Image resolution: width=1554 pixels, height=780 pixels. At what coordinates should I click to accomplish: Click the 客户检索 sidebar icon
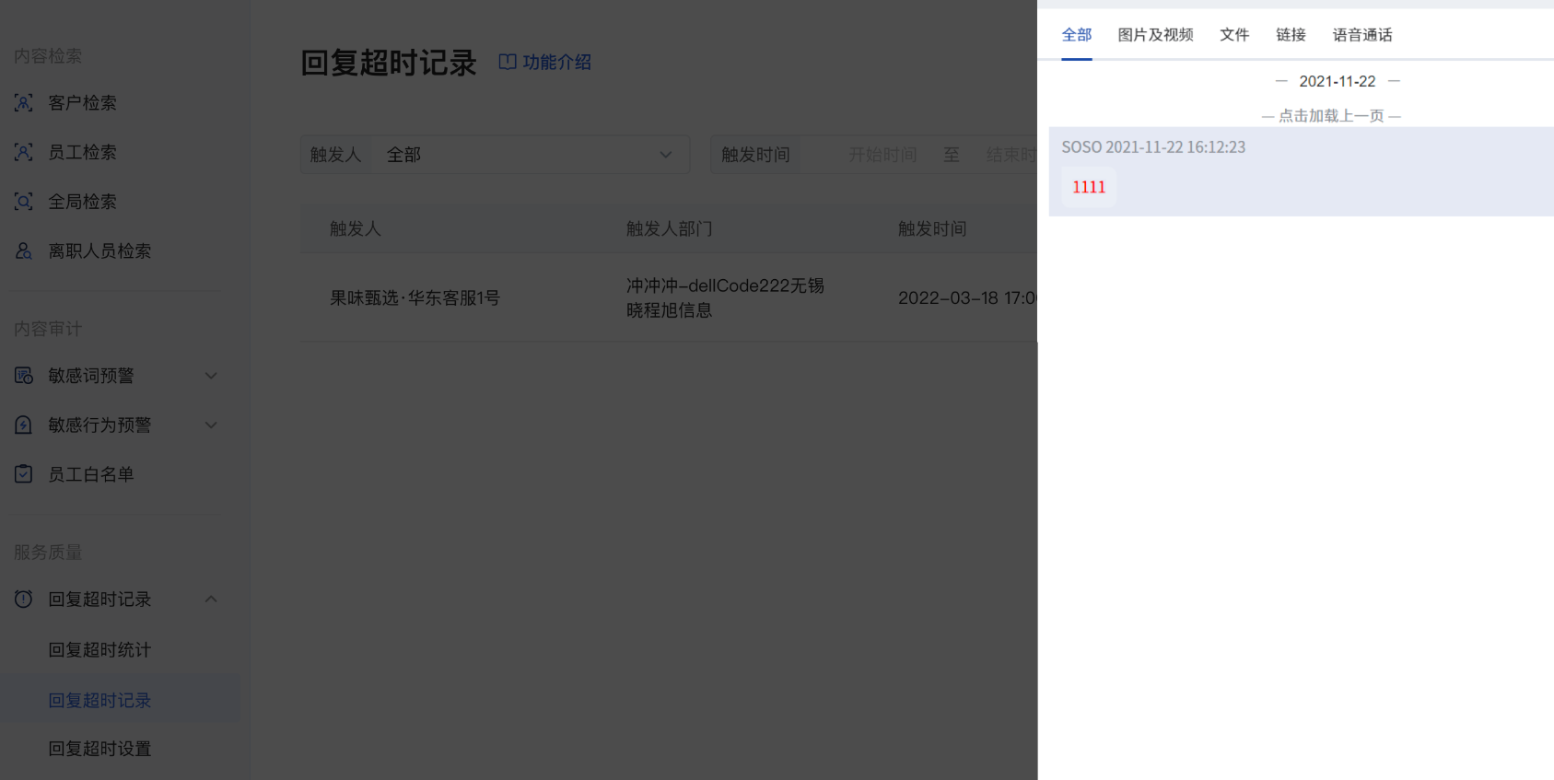(x=24, y=103)
